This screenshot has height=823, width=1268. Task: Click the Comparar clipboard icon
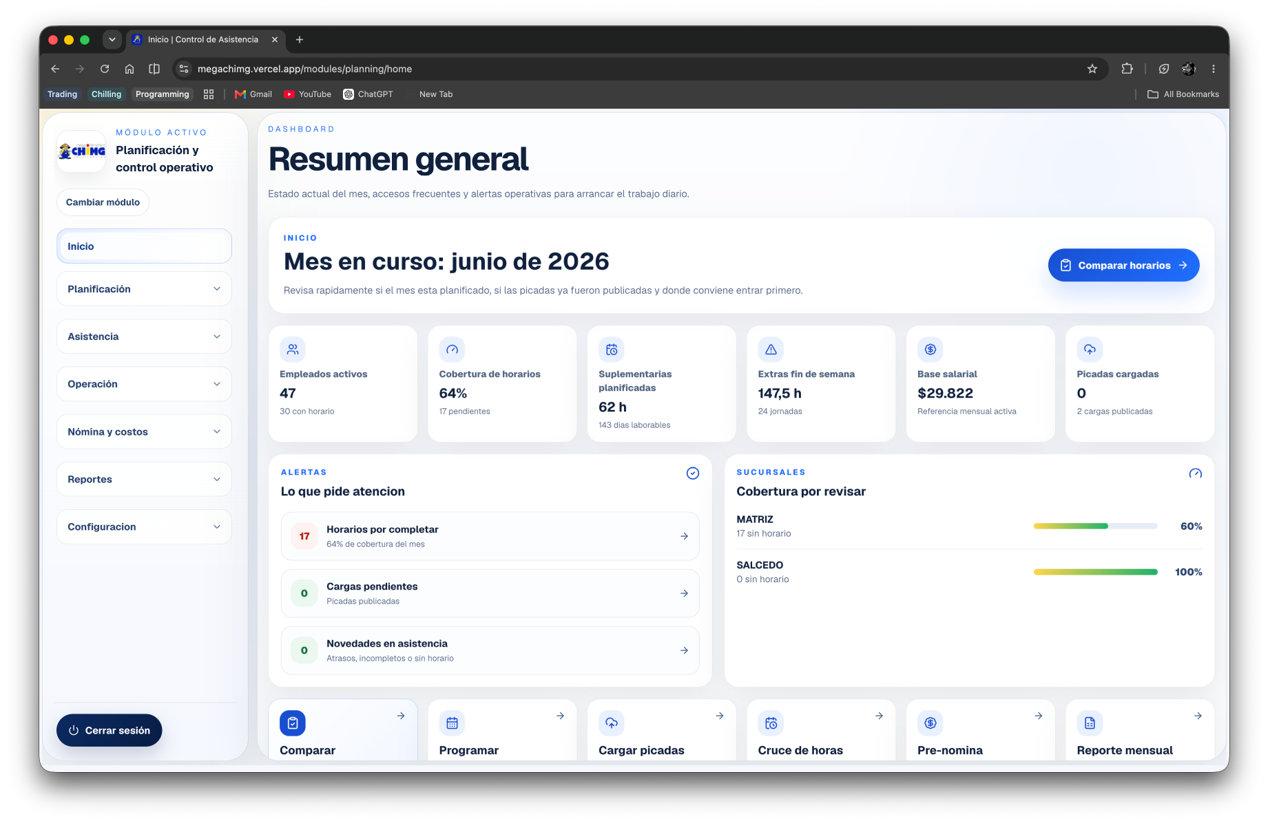click(x=293, y=723)
